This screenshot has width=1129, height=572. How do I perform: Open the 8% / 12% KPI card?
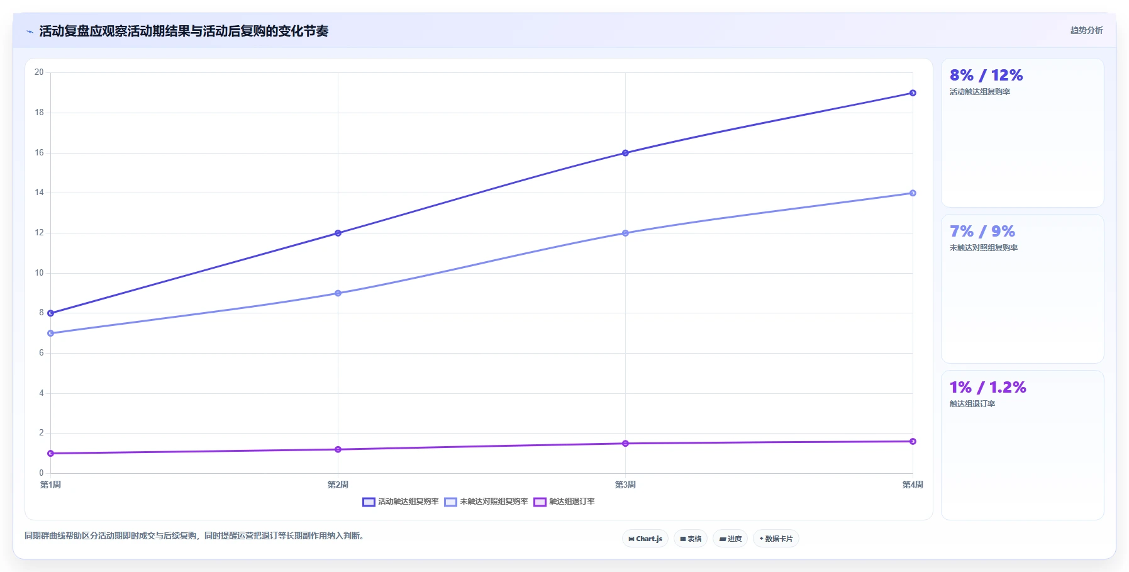tap(1022, 133)
